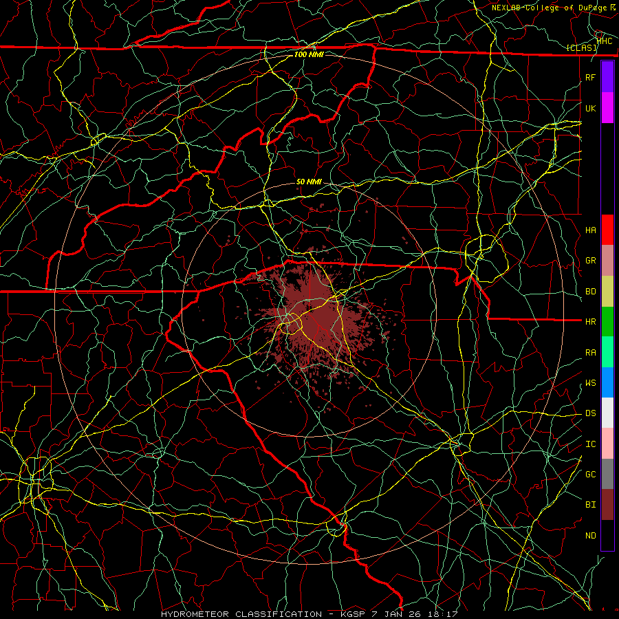Click the DS white legend swatch
The image size is (619, 619).
pos(607,413)
